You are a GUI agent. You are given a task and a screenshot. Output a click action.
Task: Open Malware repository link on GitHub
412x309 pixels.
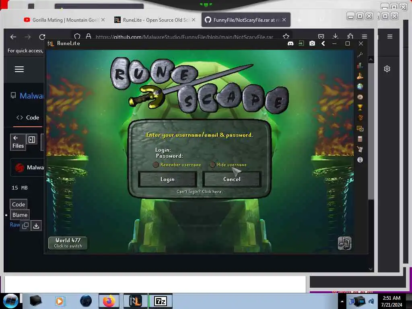click(31, 96)
